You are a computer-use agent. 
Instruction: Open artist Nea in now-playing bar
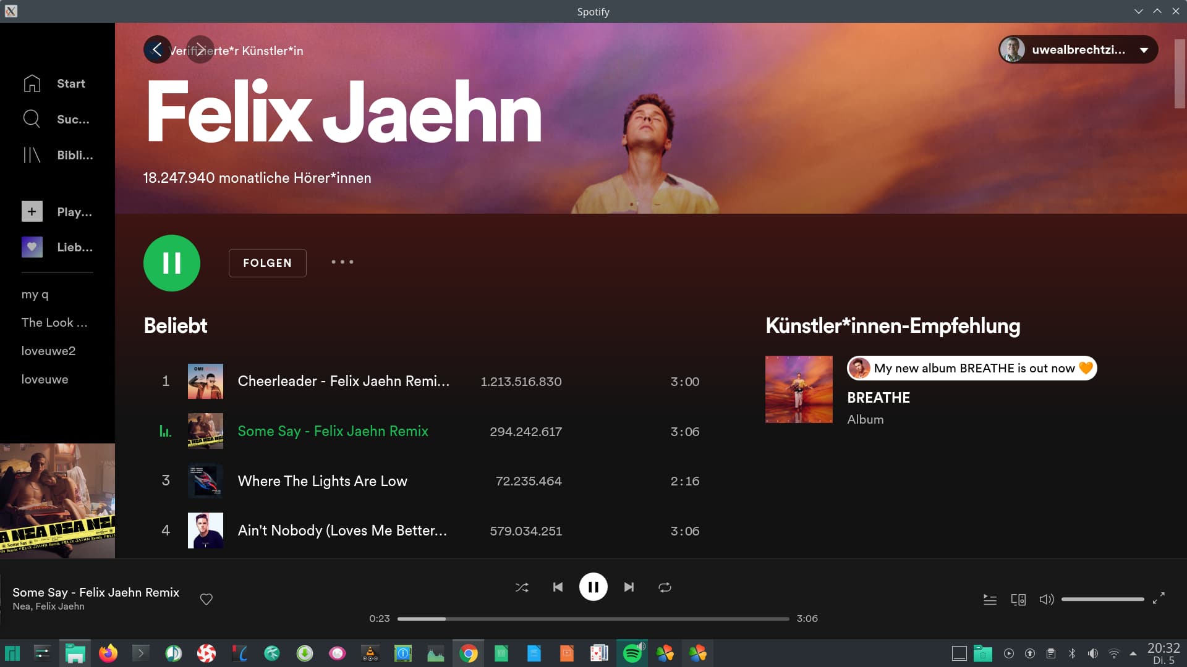[x=22, y=606]
